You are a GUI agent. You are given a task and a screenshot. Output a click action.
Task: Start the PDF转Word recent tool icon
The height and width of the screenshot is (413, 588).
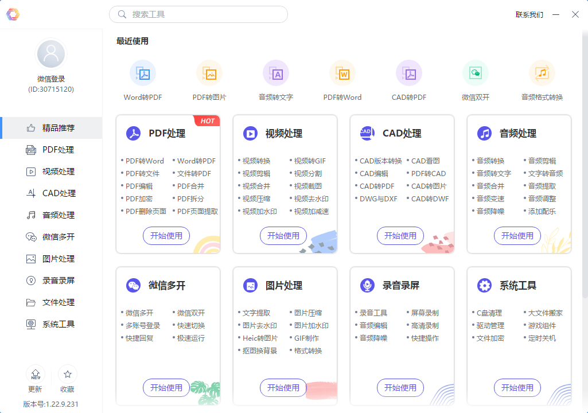pos(342,73)
